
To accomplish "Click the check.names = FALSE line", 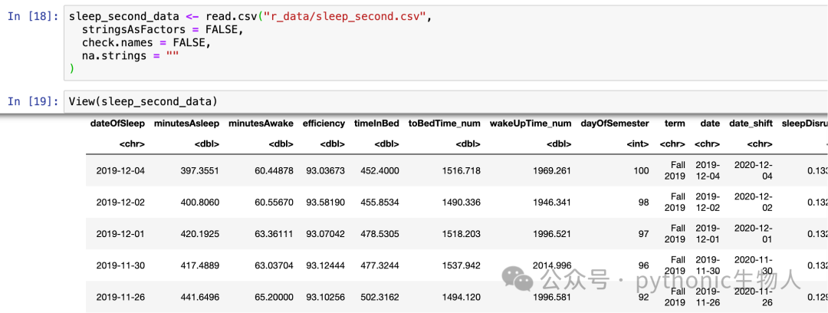I will pyautogui.click(x=146, y=44).
